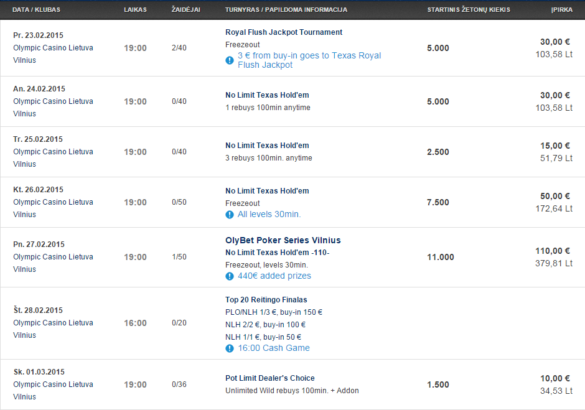Click the 440€ added prizes text
This screenshot has width=585, height=410.
click(274, 276)
